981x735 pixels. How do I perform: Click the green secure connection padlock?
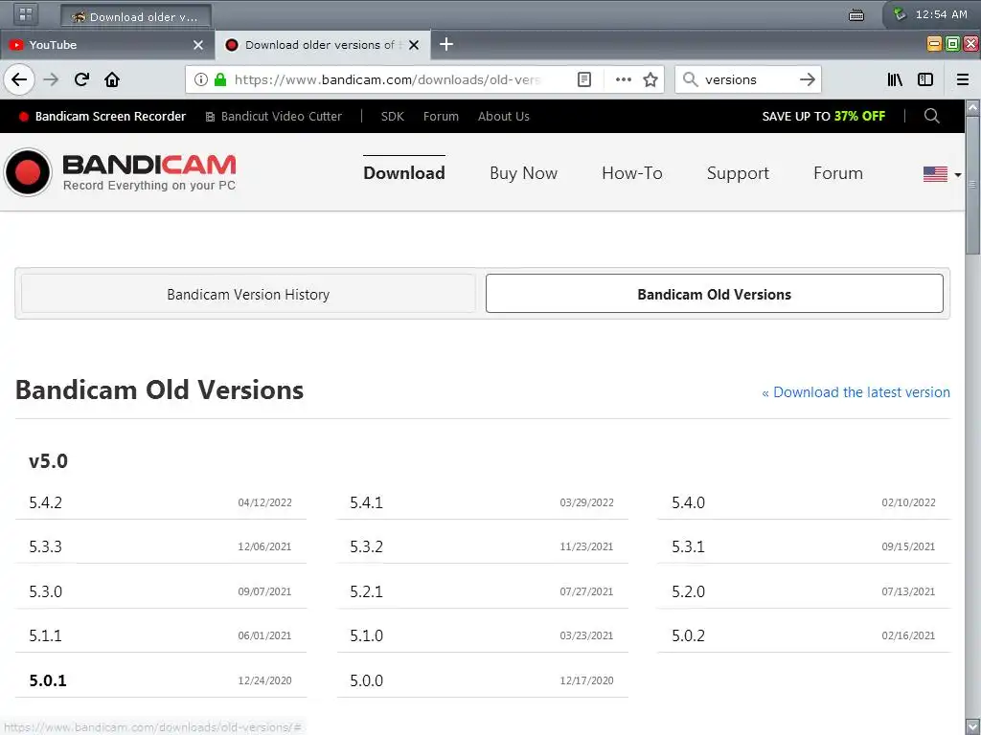pos(219,79)
